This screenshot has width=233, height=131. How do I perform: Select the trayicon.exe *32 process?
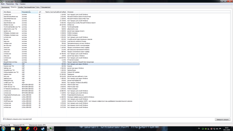point(71,66)
